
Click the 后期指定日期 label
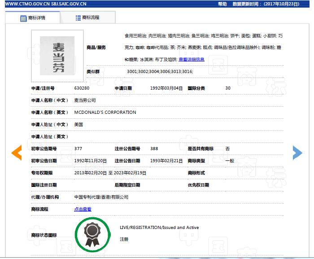tap(127, 185)
